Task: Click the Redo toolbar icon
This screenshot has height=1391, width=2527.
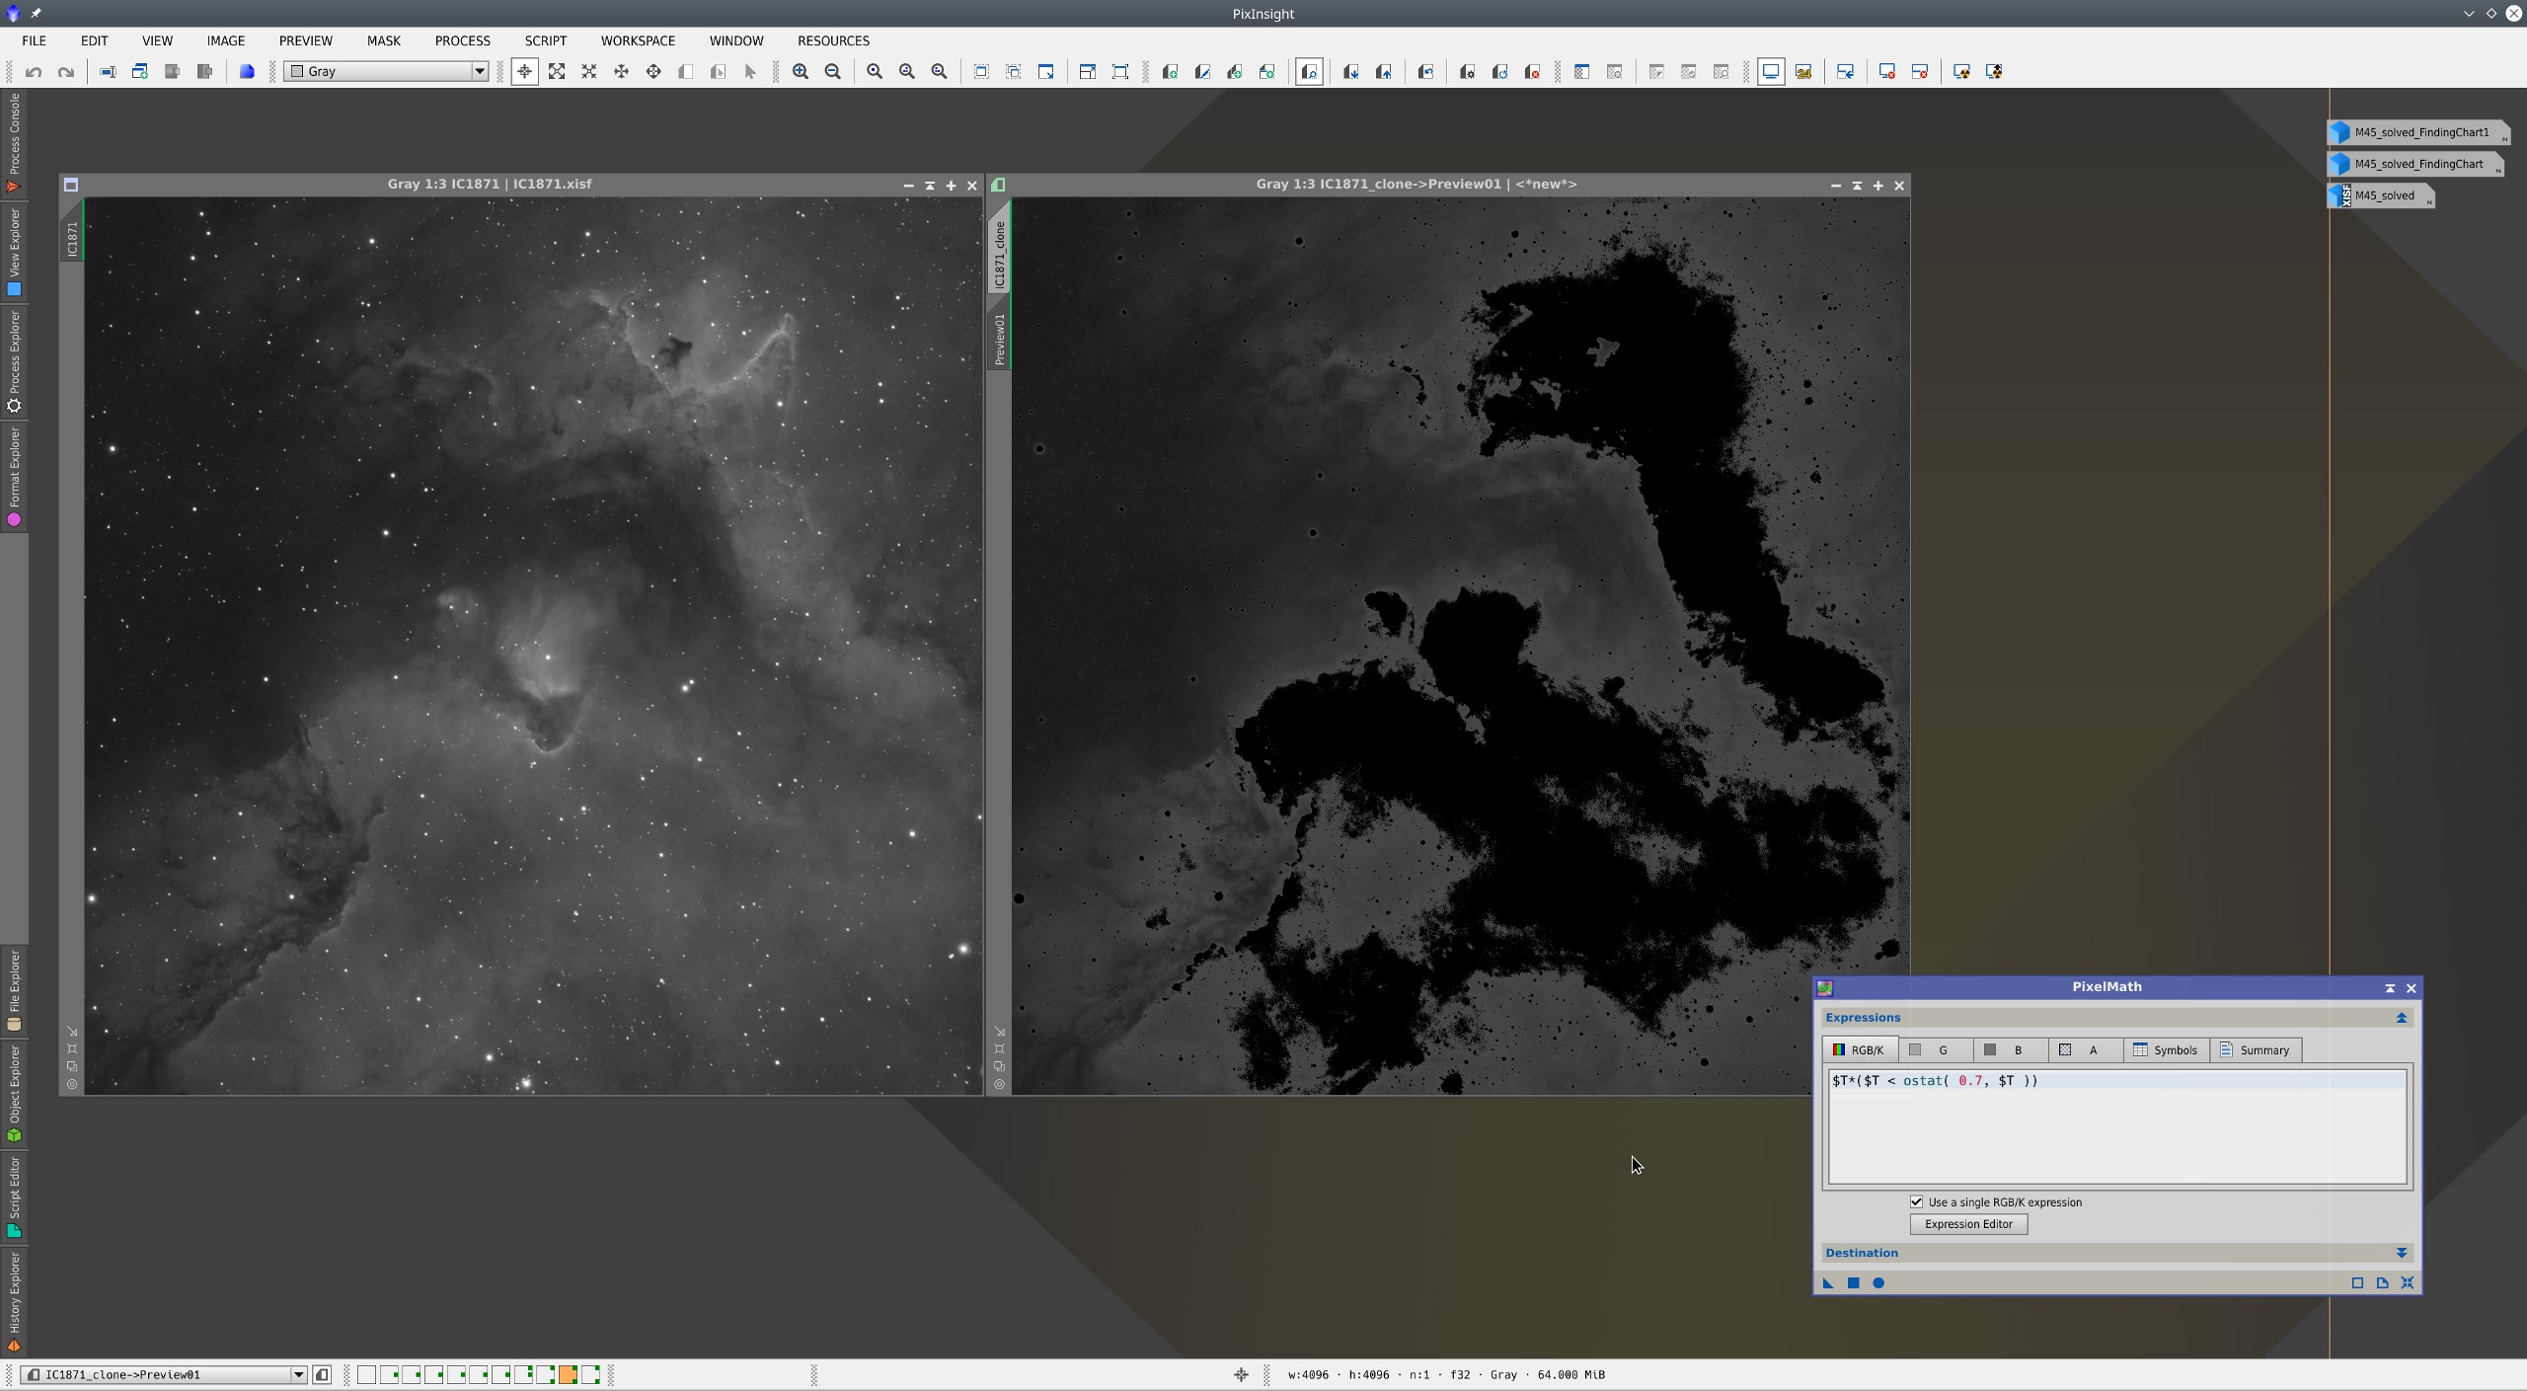Action: (x=66, y=71)
